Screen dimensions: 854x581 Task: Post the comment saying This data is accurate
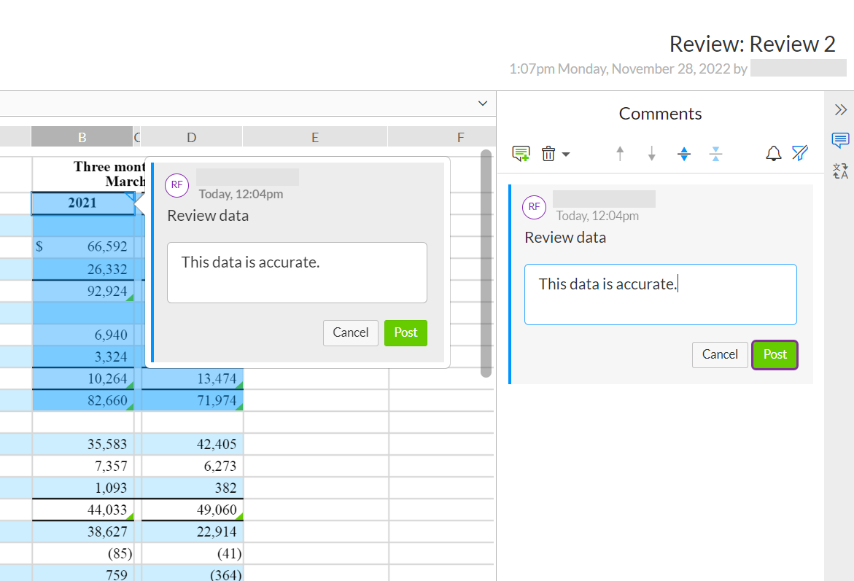point(775,355)
